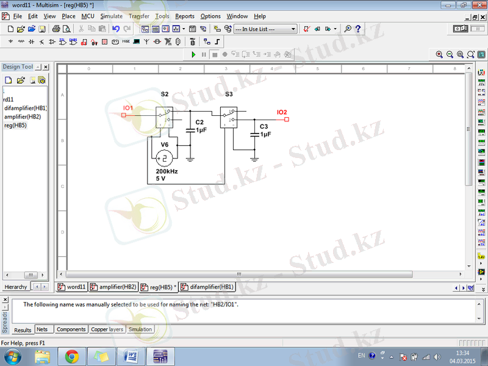Click the Save diskette icon

click(x=42, y=29)
